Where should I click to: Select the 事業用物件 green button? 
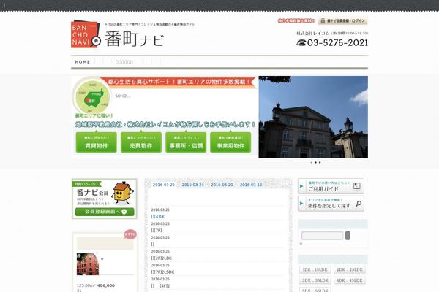tap(230, 142)
